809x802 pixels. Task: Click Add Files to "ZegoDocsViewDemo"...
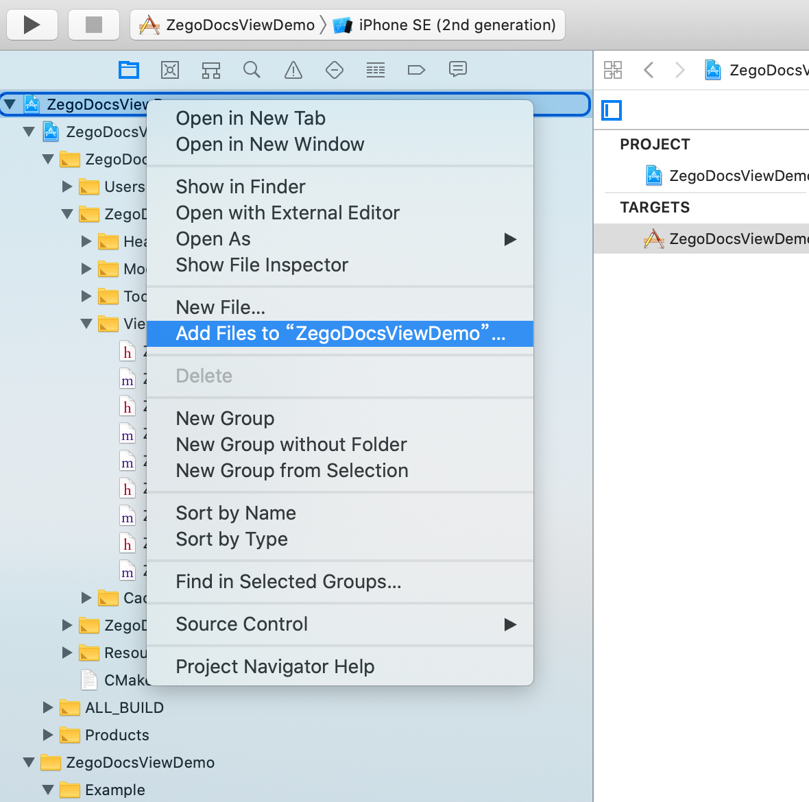point(340,334)
